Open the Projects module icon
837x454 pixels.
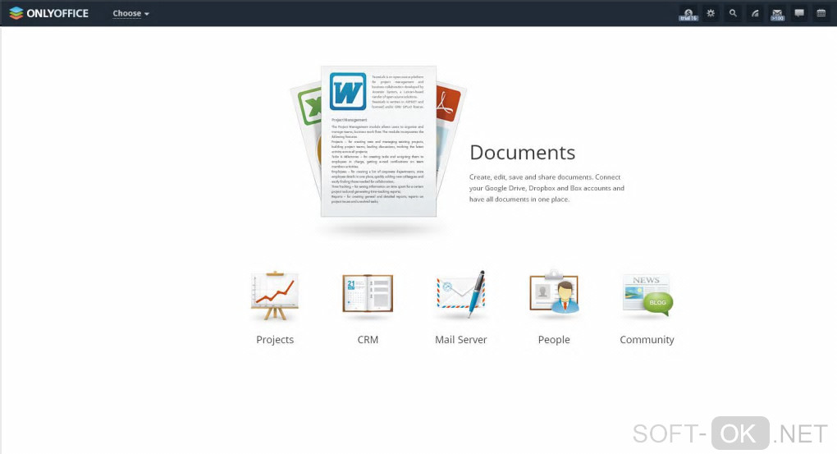pyautogui.click(x=274, y=296)
